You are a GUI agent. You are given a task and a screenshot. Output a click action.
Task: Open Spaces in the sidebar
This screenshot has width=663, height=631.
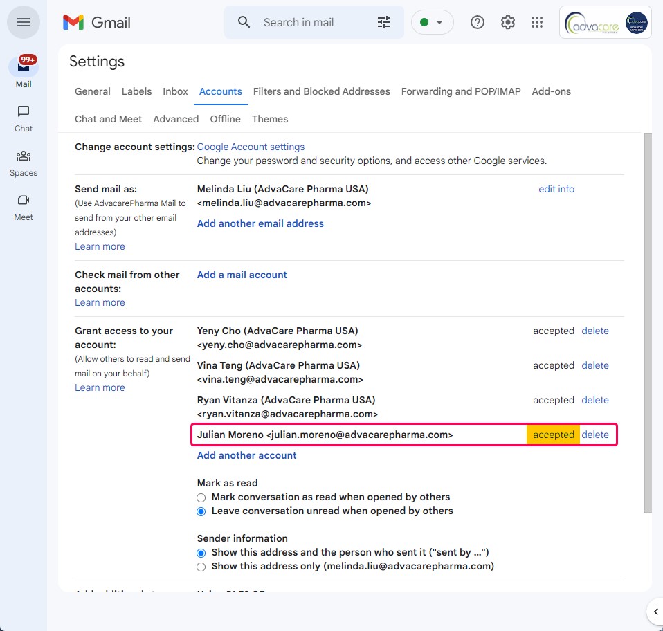[x=24, y=163]
